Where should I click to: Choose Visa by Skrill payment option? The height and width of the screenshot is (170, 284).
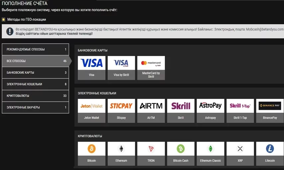point(121,68)
